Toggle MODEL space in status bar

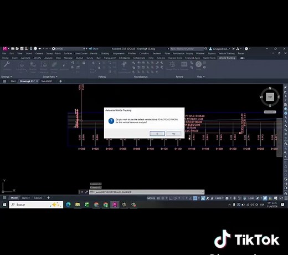coord(151,198)
